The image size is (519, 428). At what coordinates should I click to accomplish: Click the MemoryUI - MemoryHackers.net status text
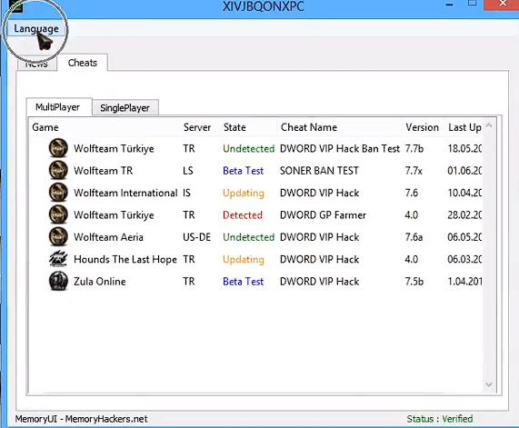coord(81,419)
